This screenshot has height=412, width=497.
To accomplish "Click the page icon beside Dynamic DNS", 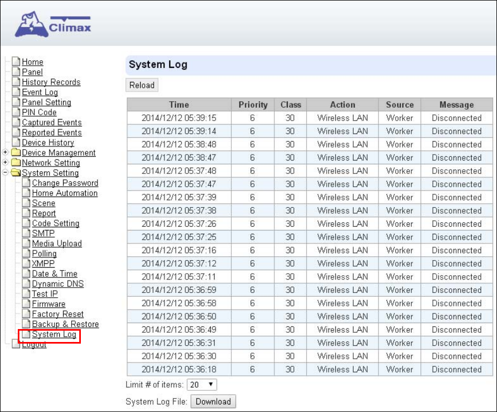I will 26,284.
